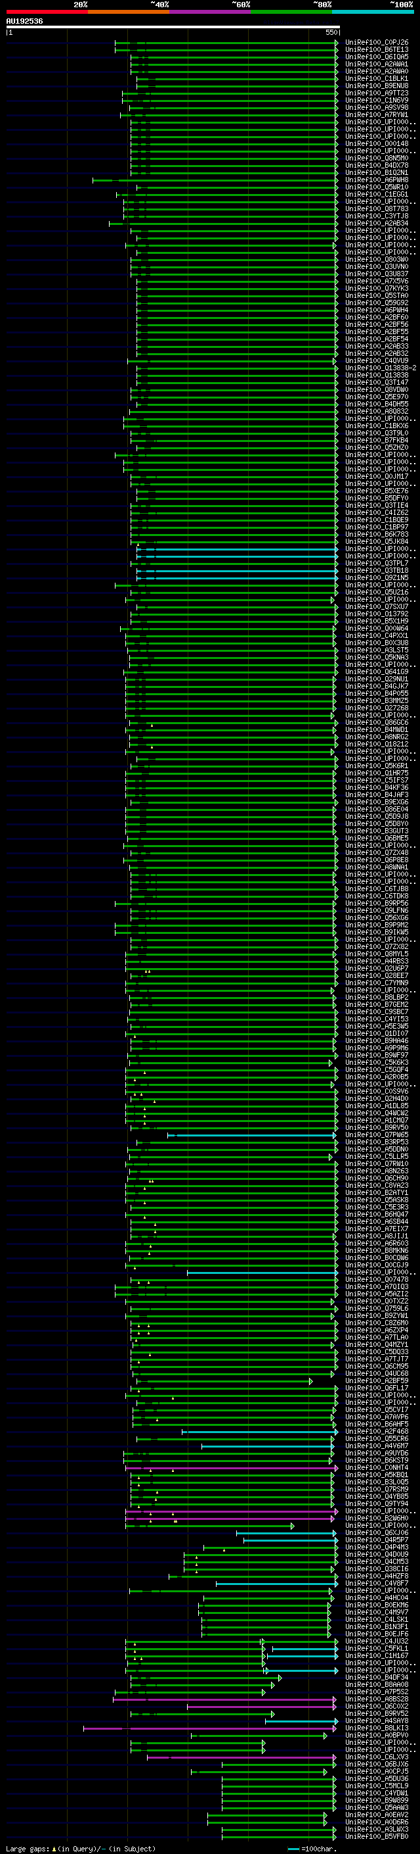Open hit UniRef100_Q6XJ06
420x1854 pixels.
[376, 1532]
